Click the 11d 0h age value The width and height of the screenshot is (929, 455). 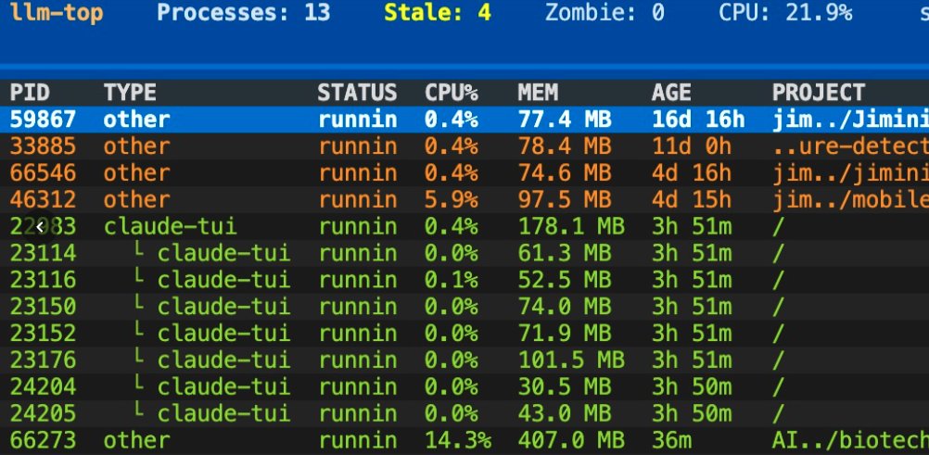coord(692,146)
